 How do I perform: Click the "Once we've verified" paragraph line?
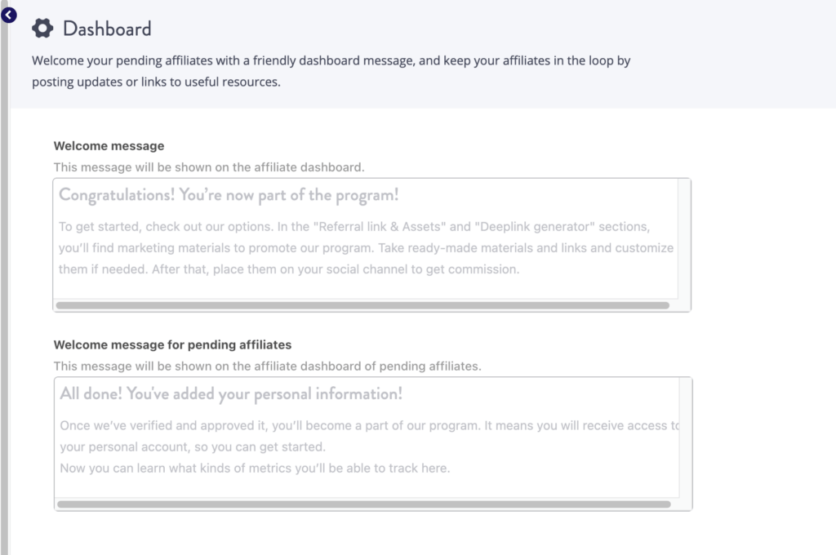click(369, 426)
